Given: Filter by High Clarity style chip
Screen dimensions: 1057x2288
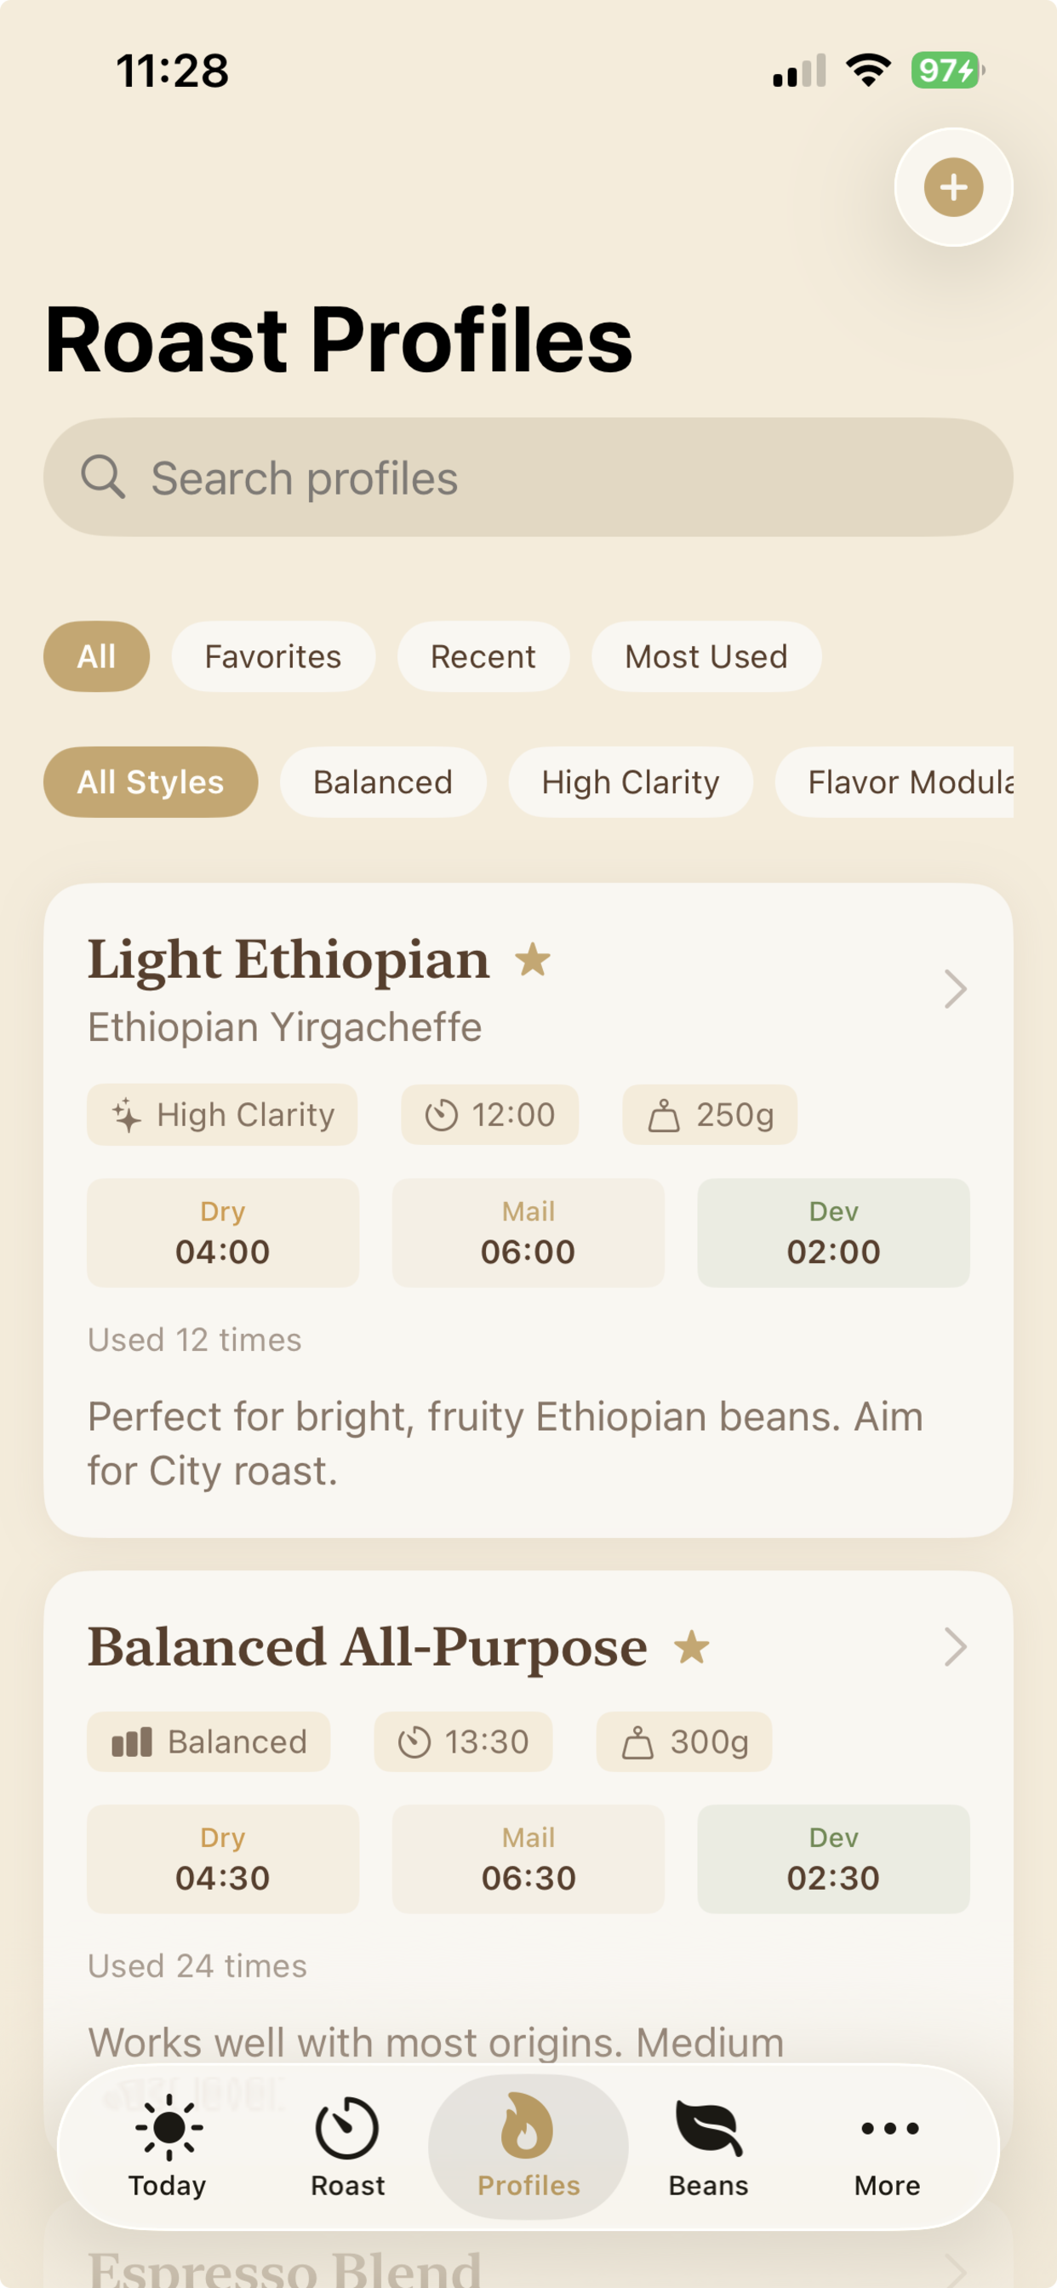Looking at the screenshot, I should [630, 782].
